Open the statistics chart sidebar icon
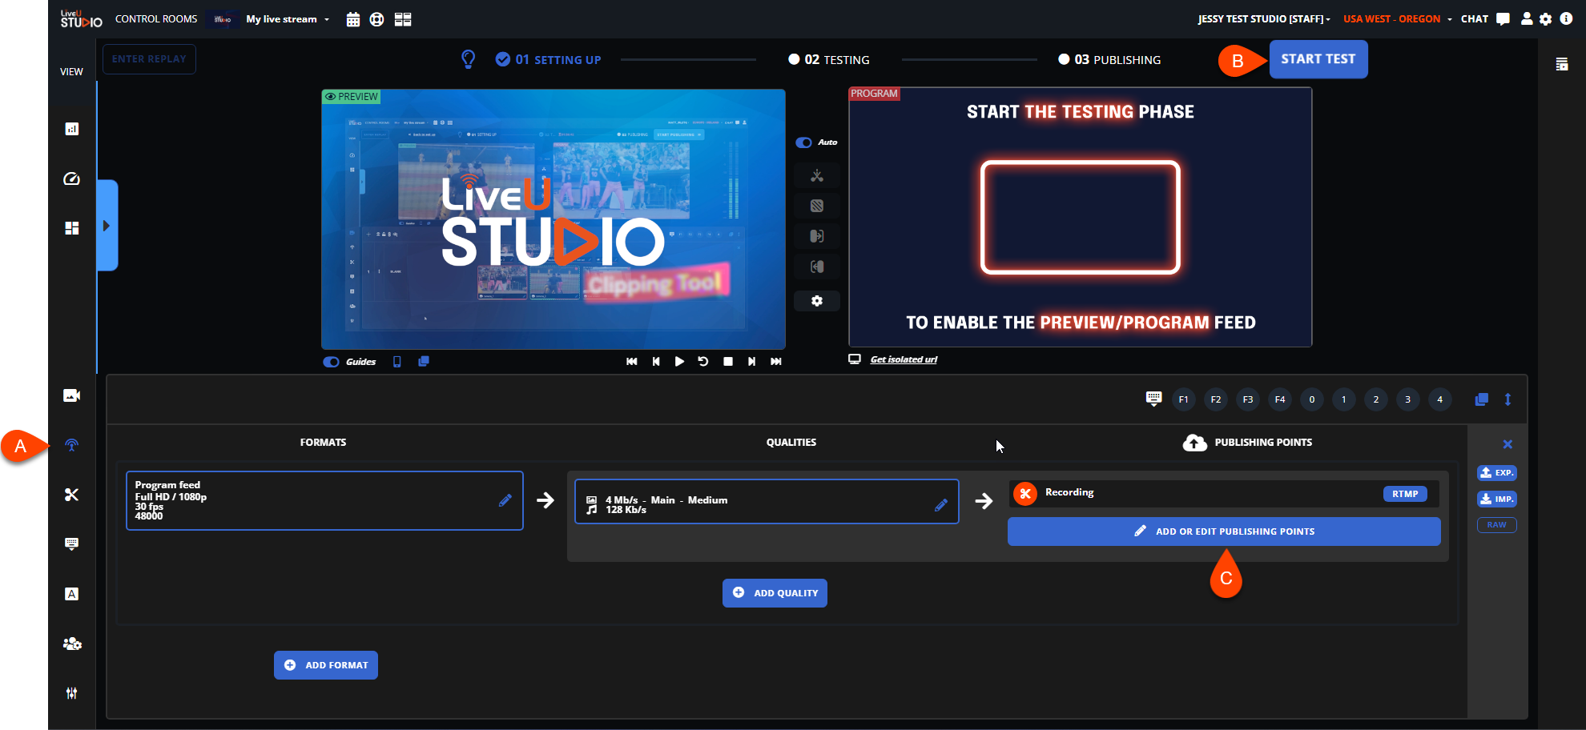Image resolution: width=1586 pixels, height=730 pixels. (x=72, y=129)
